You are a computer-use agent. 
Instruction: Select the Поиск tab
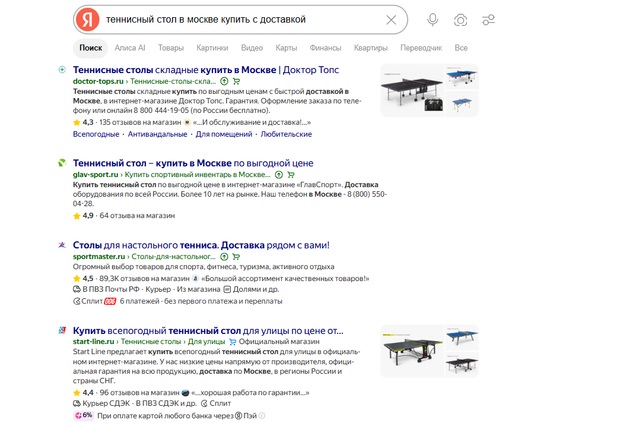point(91,48)
